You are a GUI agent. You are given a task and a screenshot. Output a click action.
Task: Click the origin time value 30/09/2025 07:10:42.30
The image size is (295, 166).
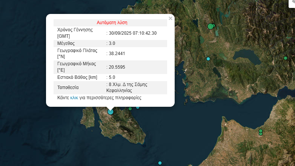tap(132, 33)
